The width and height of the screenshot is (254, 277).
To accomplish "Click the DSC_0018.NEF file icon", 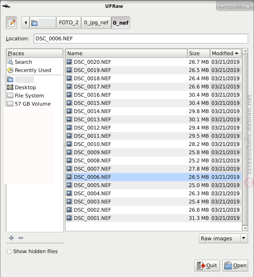I will (x=69, y=78).
